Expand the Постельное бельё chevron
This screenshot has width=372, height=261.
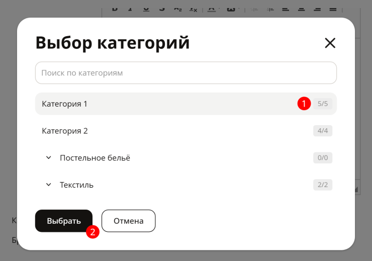(x=49, y=157)
